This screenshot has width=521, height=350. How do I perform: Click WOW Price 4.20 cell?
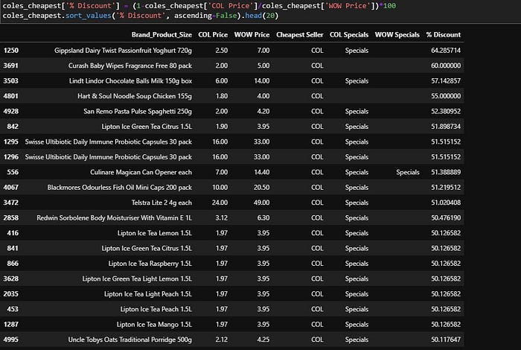(263, 112)
